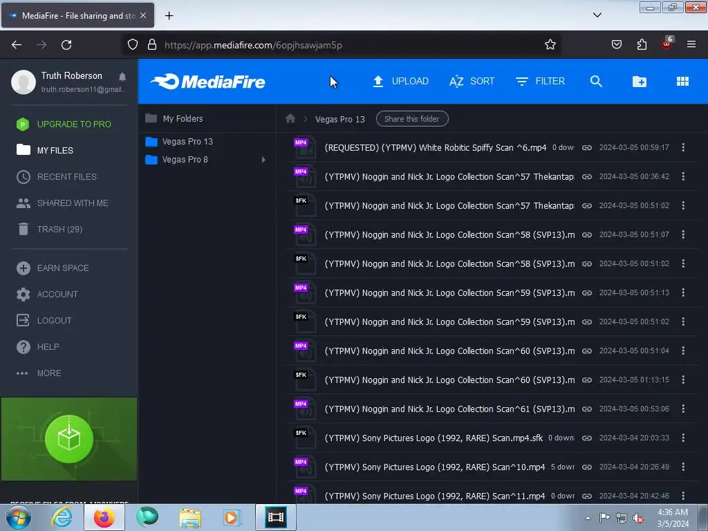Open My Files in sidebar
708x531 pixels.
(x=45, y=150)
